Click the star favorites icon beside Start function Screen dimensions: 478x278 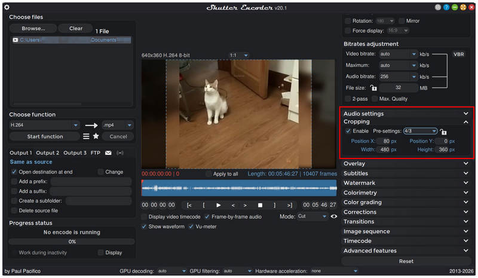pos(96,136)
